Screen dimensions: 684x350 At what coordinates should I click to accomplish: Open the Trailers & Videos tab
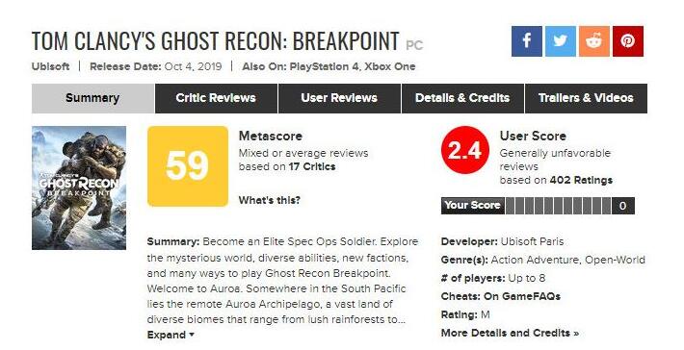pos(587,98)
